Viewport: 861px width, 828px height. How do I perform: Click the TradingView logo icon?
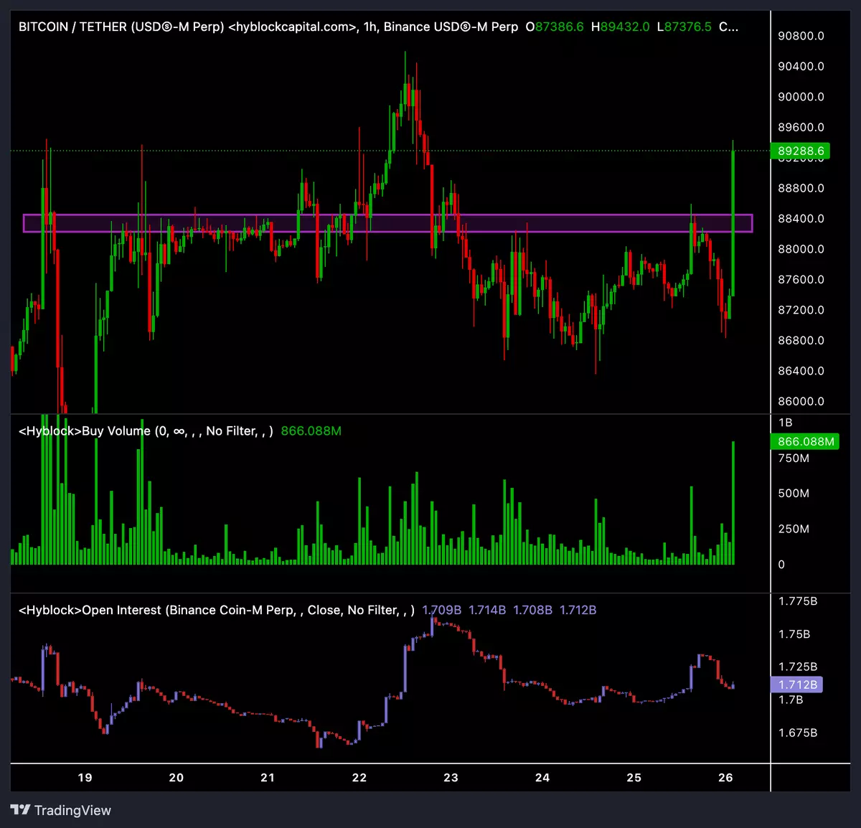pos(20,810)
